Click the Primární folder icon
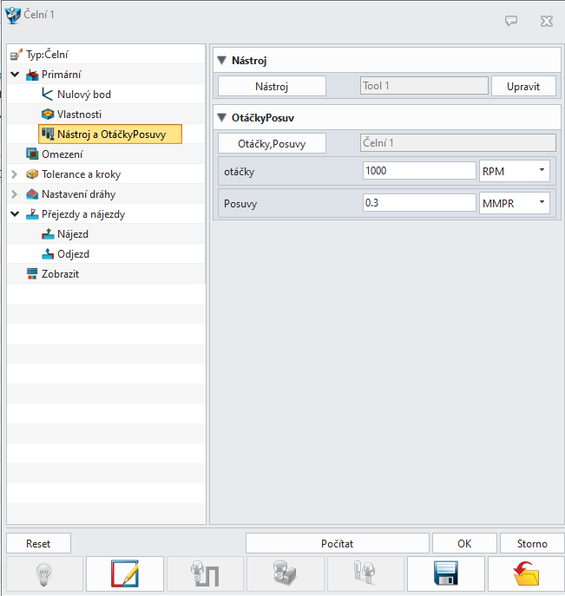Image resolution: width=565 pixels, height=596 pixels. coord(32,75)
